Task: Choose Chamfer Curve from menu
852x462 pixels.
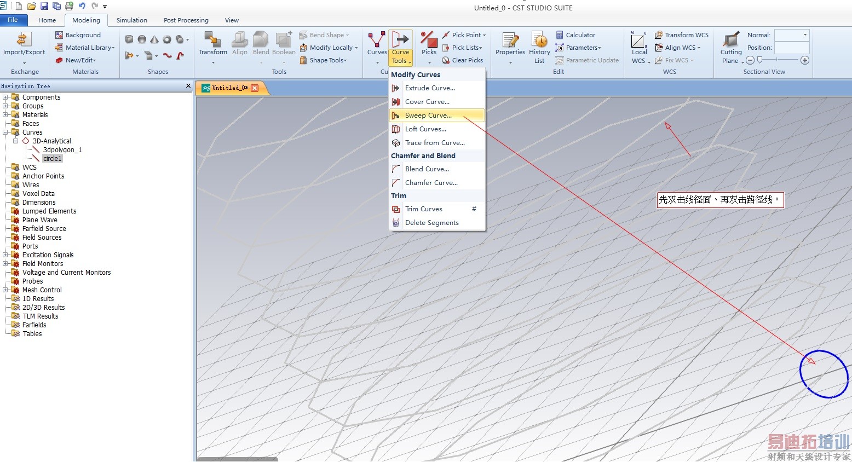Action: pyautogui.click(x=437, y=183)
